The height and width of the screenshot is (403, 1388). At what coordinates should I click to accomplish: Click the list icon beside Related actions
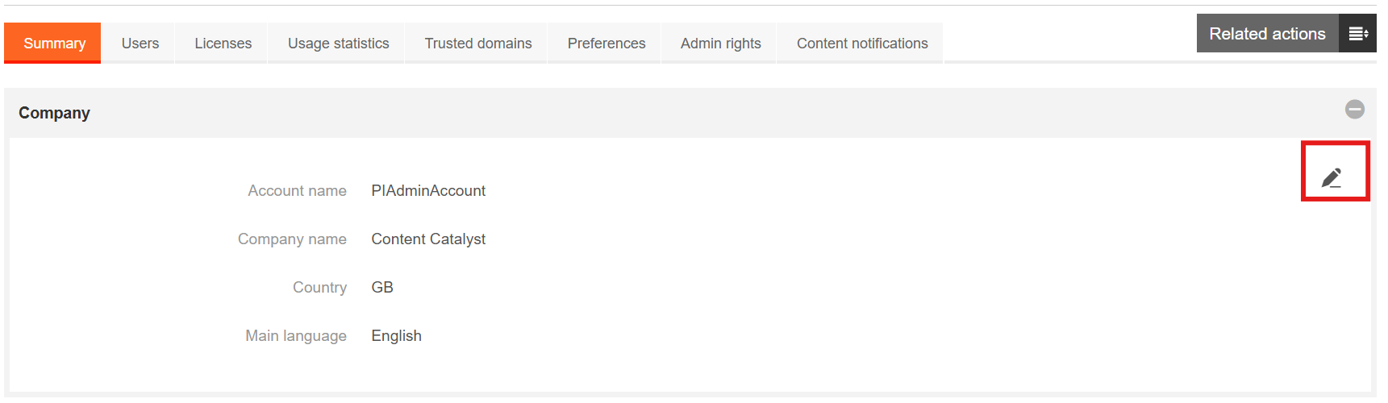point(1358,34)
